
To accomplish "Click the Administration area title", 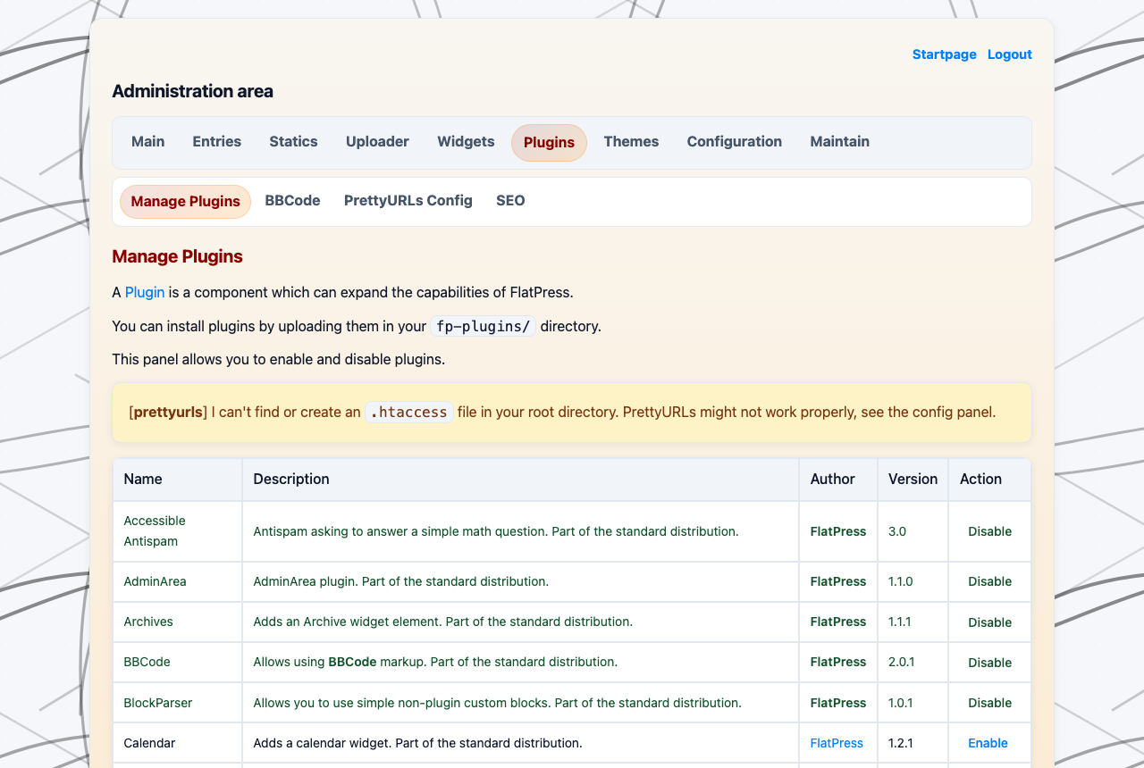I will tap(192, 91).
